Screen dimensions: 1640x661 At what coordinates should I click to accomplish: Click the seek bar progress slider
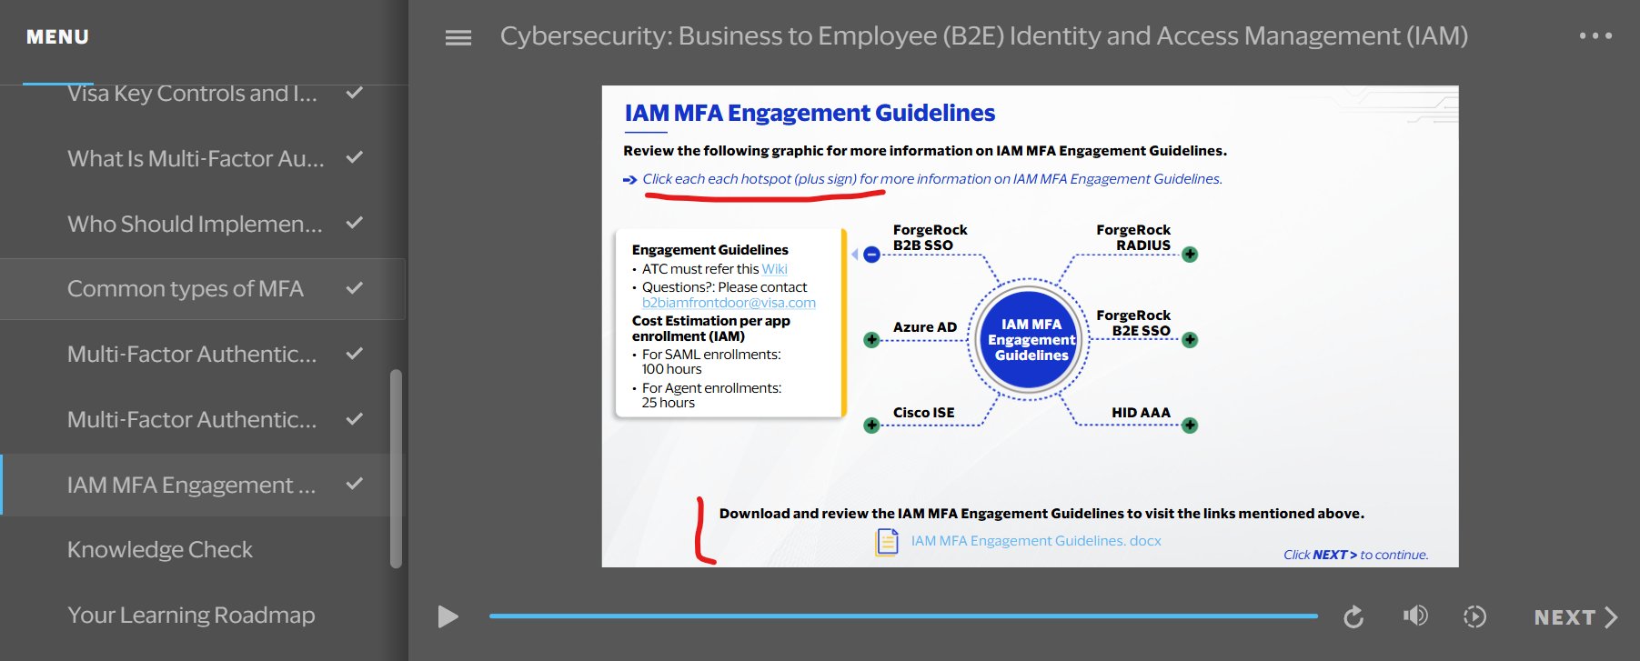click(x=903, y=616)
